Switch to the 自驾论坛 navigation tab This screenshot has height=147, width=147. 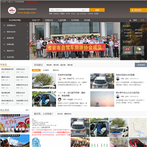(x=49, y=20)
